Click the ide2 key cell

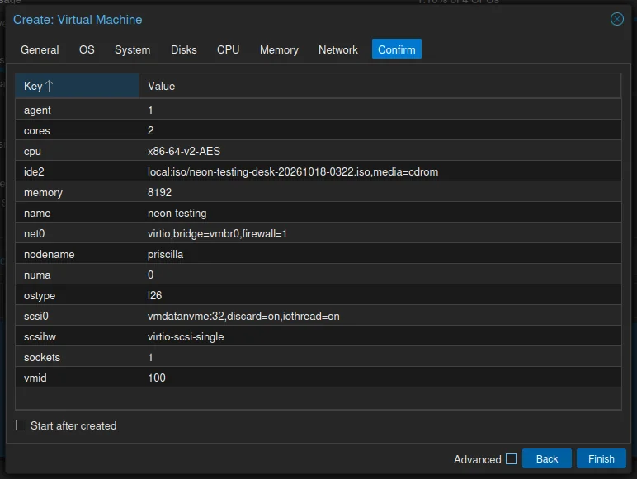78,171
